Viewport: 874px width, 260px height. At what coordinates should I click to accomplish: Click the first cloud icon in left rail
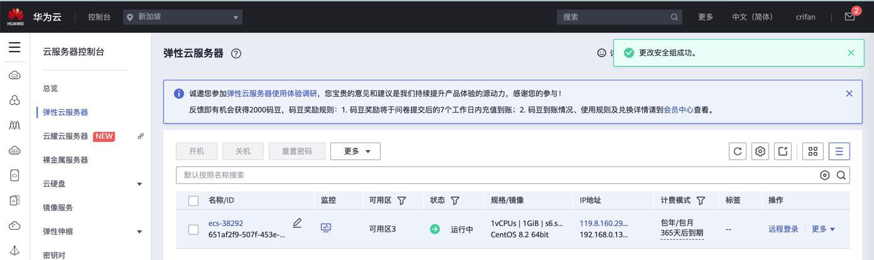[14, 75]
